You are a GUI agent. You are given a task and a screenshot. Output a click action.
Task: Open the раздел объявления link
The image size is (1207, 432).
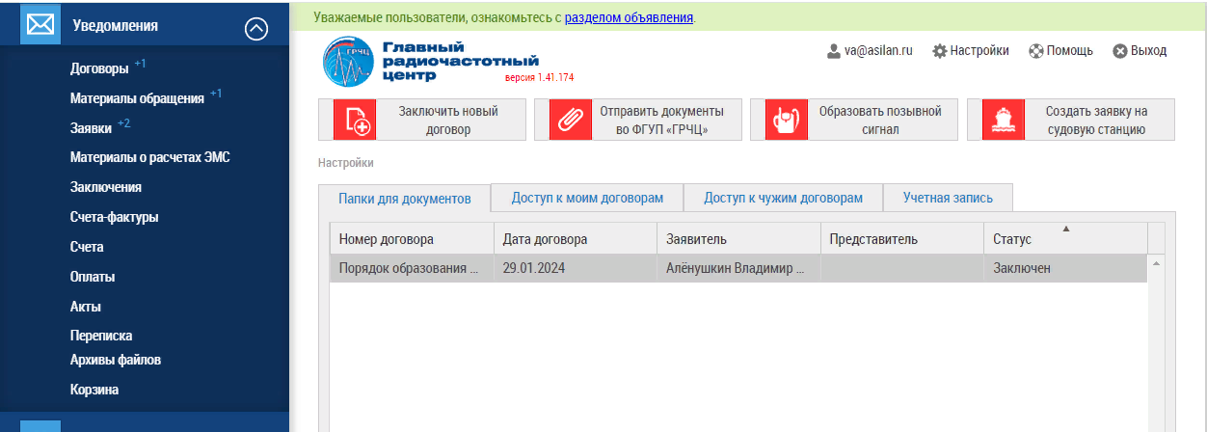click(629, 17)
